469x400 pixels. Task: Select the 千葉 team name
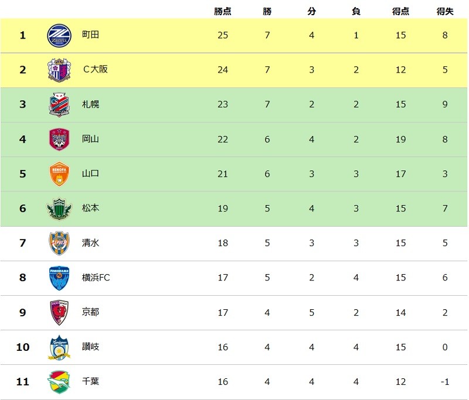point(91,382)
